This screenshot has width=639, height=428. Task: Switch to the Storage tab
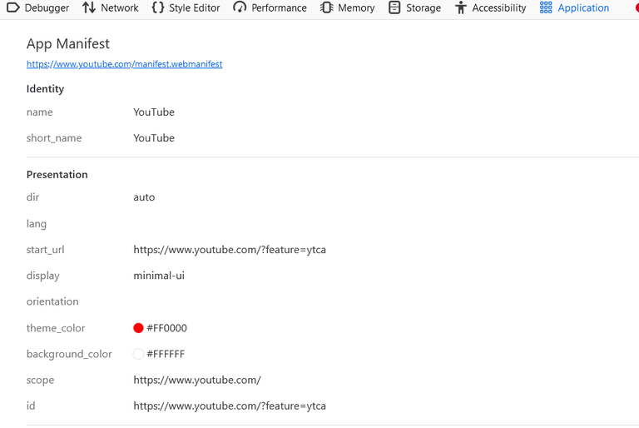point(415,7)
